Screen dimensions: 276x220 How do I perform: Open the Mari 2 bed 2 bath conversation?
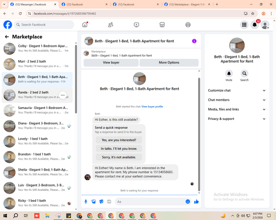37,64
